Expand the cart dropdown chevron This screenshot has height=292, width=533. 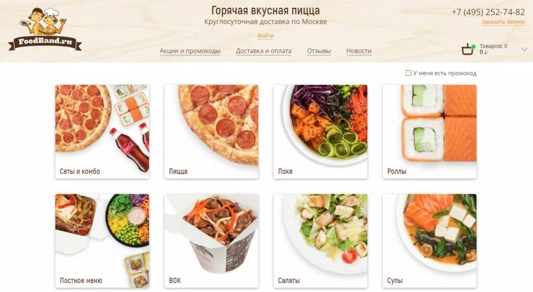coord(524,49)
